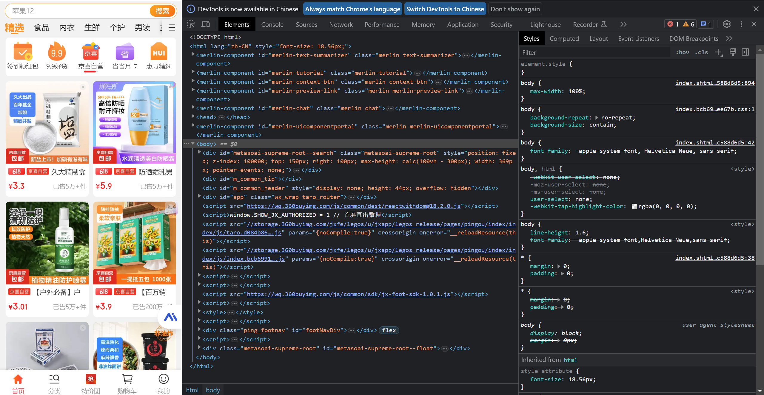Click Don't show again button
Image resolution: width=764 pixels, height=395 pixels.
coord(515,9)
